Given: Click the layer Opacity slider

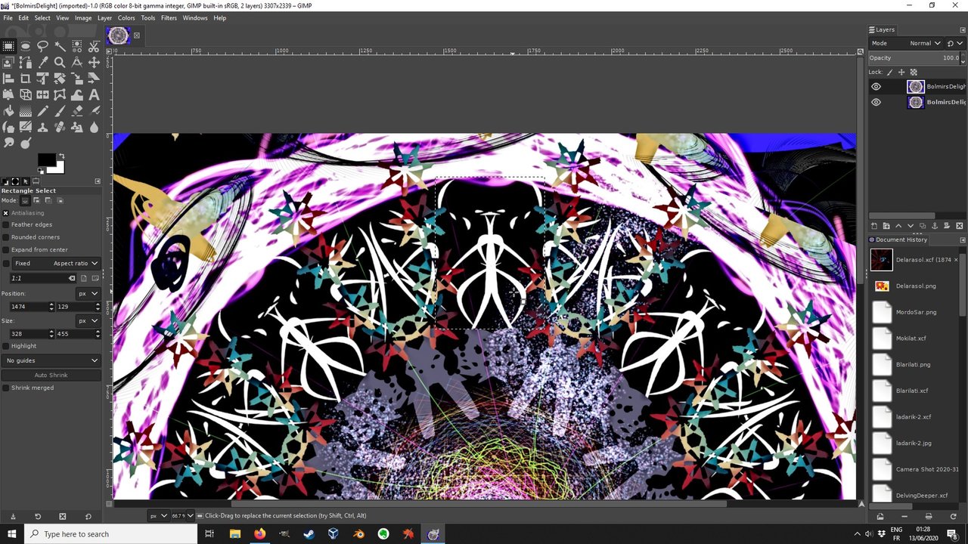Looking at the screenshot, I should tap(914, 57).
